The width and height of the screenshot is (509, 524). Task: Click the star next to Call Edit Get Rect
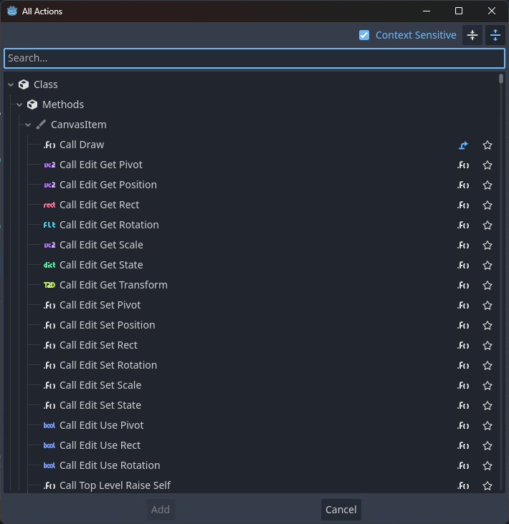[487, 205]
